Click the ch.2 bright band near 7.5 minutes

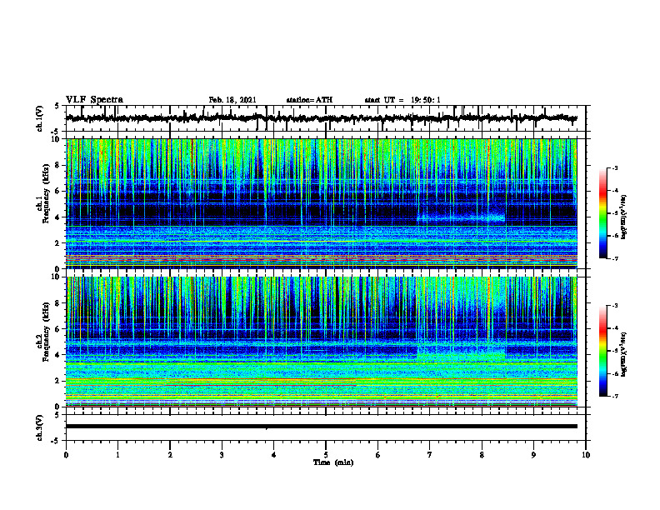pyautogui.click(x=461, y=357)
